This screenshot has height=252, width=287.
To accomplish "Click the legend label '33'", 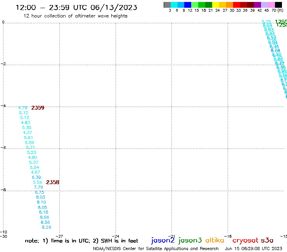I will point(238,10).
